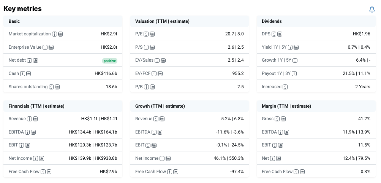Select the Enterprise Value row label
381x183 pixels.
click(x=25, y=48)
